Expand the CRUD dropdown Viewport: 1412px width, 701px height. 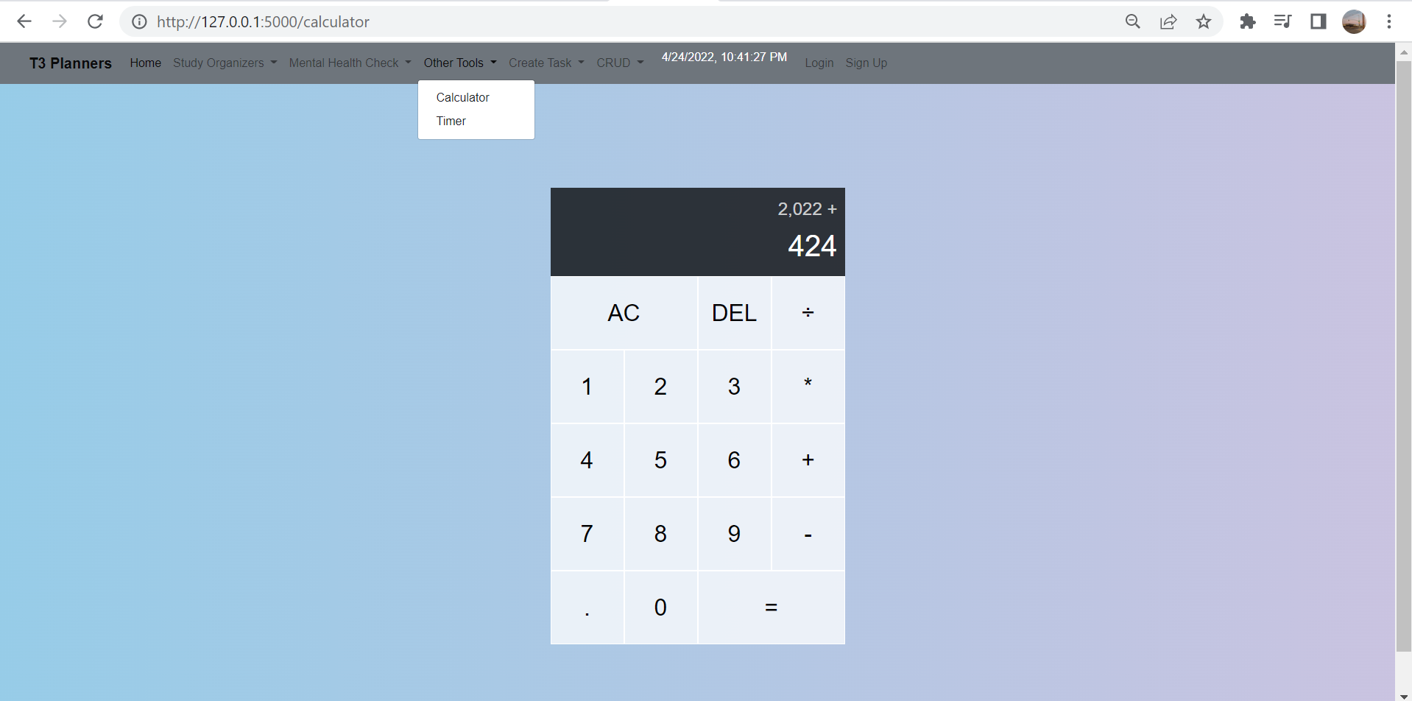[x=620, y=63]
